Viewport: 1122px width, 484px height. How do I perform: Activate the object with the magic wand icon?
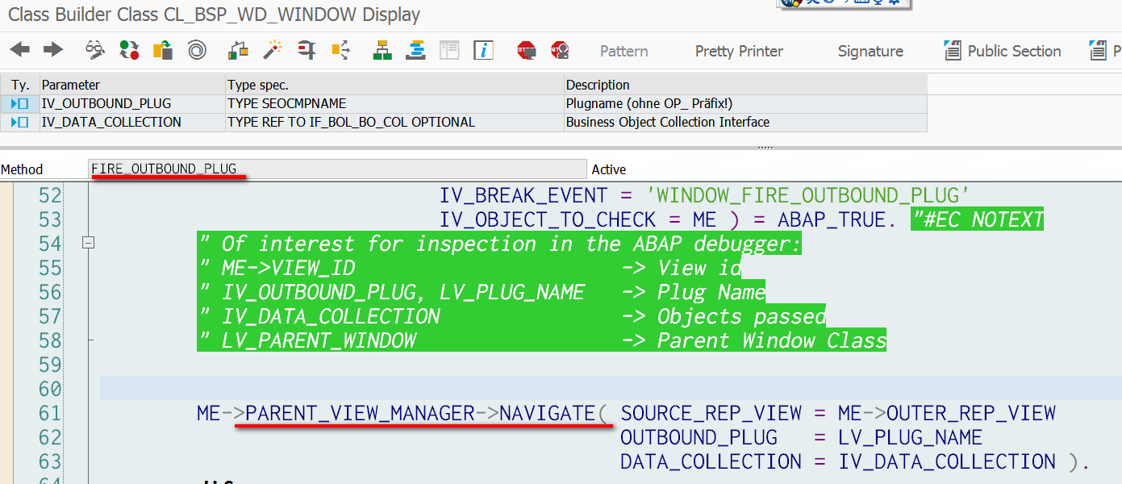point(273,50)
